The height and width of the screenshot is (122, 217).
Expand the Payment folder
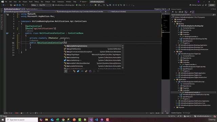coord(175,107)
